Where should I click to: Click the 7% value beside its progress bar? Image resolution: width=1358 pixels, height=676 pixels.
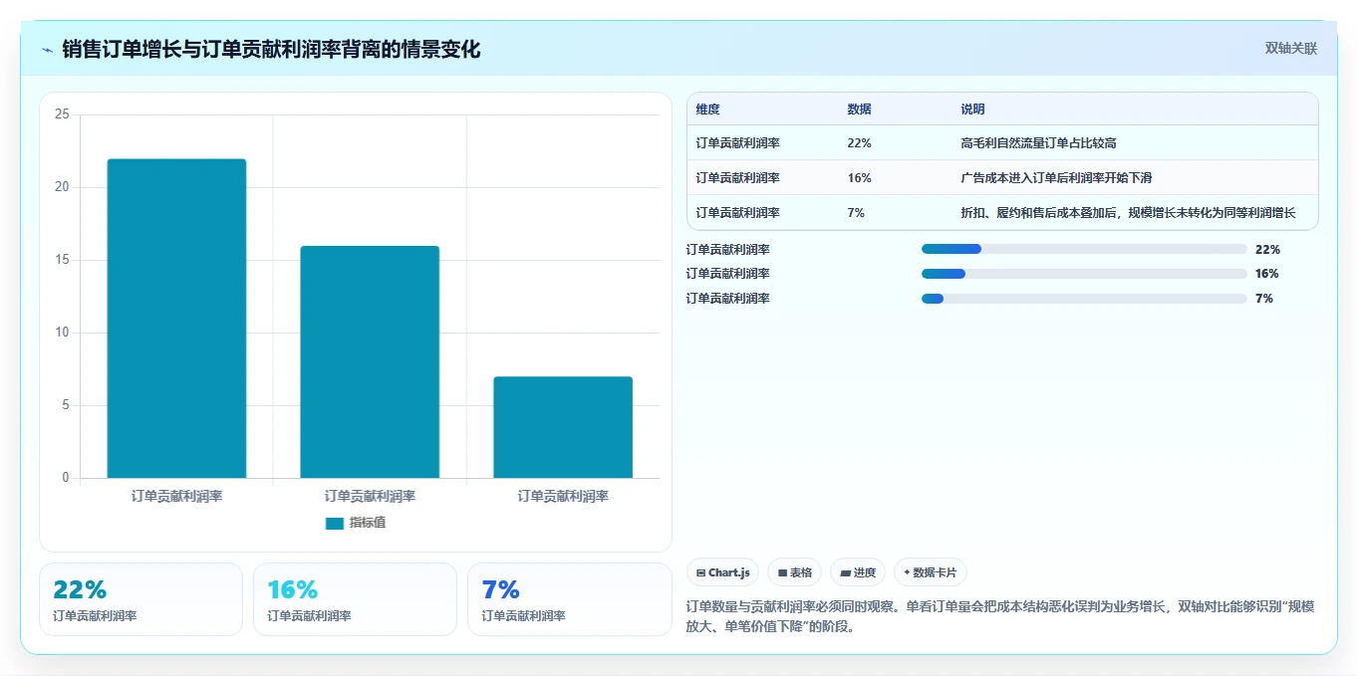1264,299
